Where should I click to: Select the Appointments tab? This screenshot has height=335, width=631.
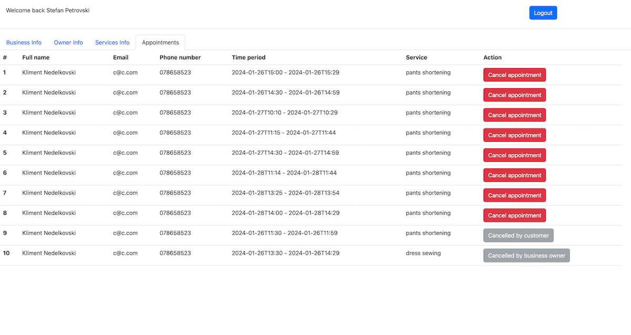(x=160, y=43)
